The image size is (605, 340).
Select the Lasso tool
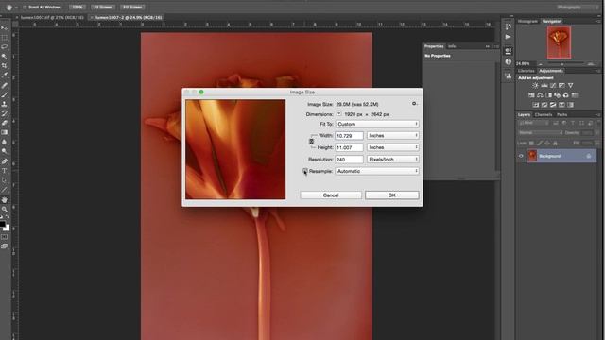tap(4, 46)
